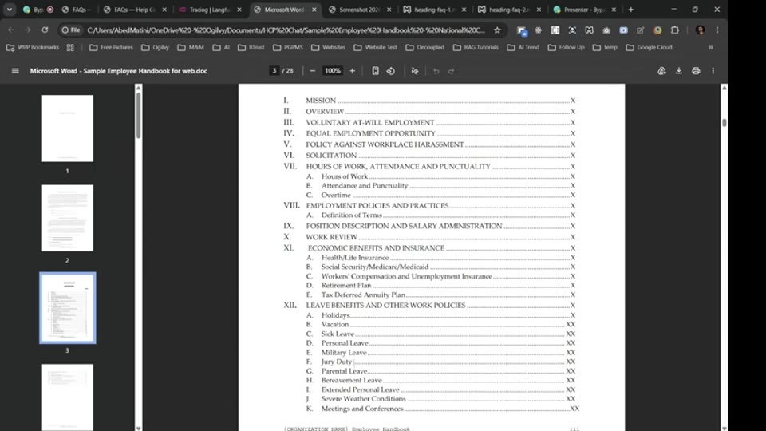The height and width of the screenshot is (431, 766).
Task: Click the 'MISSION' contents entry
Action: point(321,101)
